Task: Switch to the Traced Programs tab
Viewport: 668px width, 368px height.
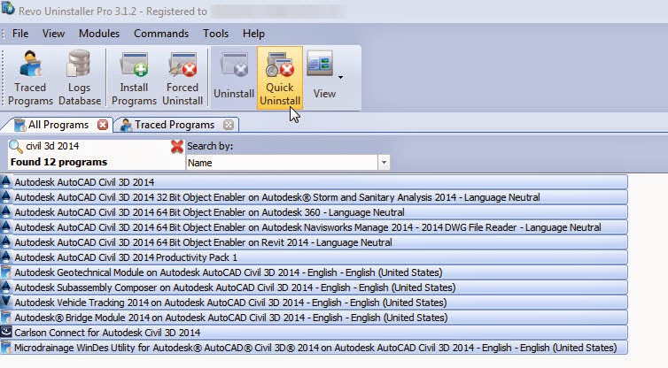Action: click(175, 125)
